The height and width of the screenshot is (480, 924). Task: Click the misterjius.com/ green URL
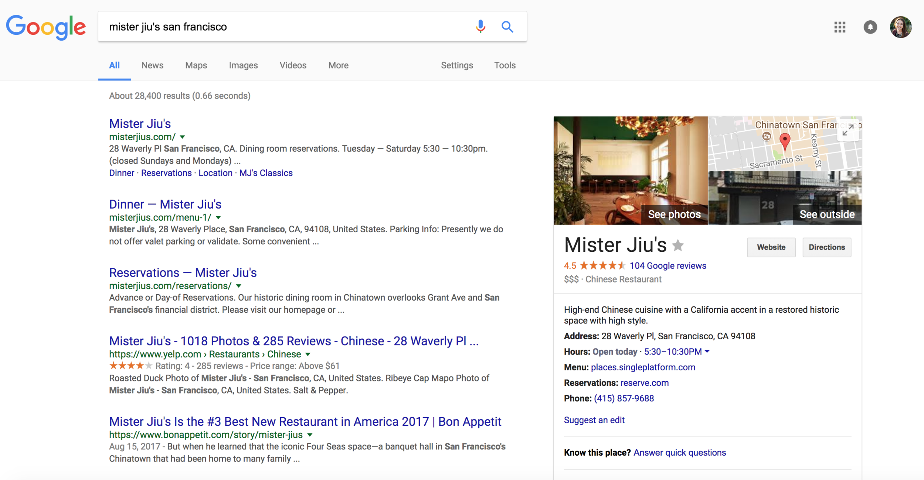pyautogui.click(x=142, y=137)
